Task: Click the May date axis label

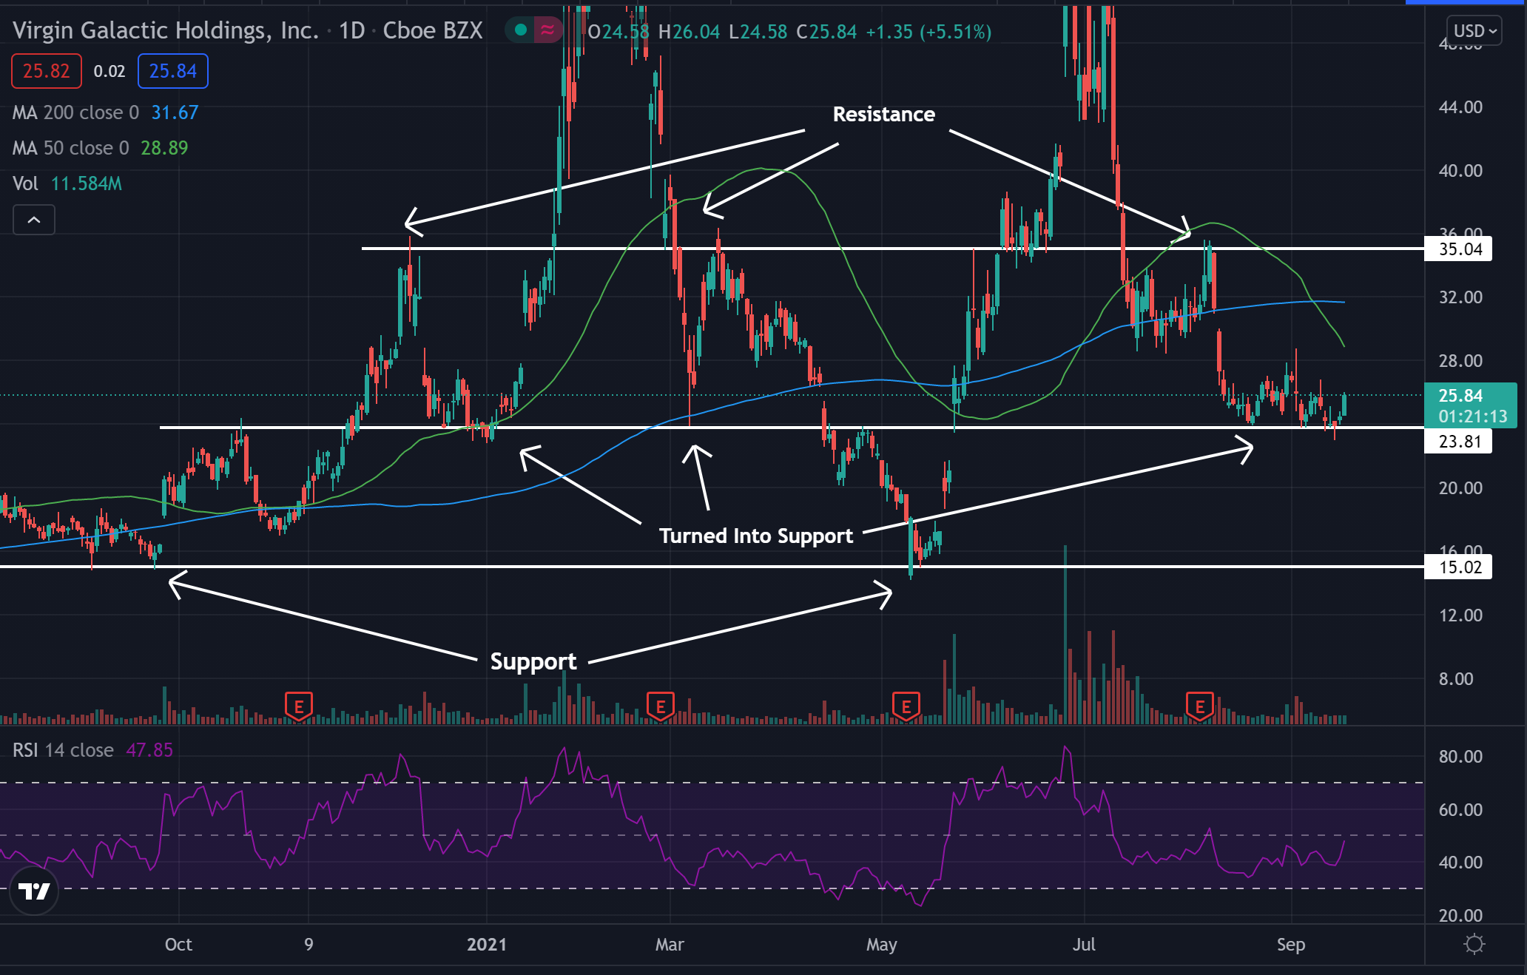Action: tap(882, 945)
